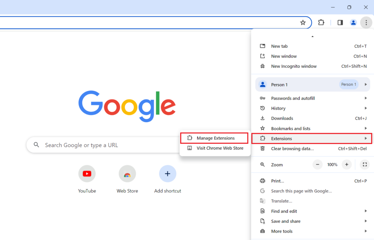Choose Manage Extensions in the submenu
The width and height of the screenshot is (374, 240).
tap(214, 138)
